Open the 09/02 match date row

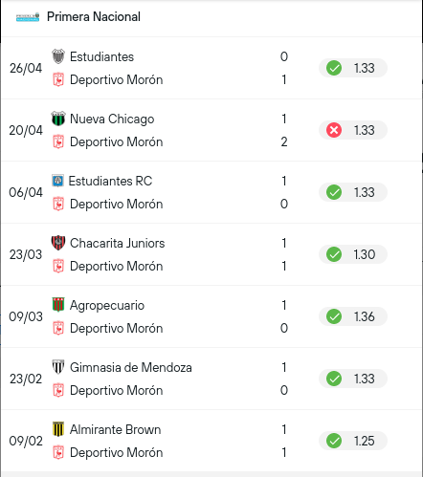(211, 441)
